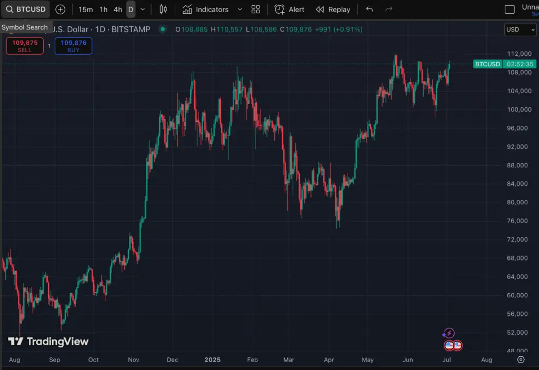539x370 pixels.
Task: Click the high value H110,557
Action: click(x=226, y=29)
